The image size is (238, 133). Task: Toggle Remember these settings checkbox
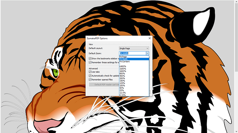(90, 62)
